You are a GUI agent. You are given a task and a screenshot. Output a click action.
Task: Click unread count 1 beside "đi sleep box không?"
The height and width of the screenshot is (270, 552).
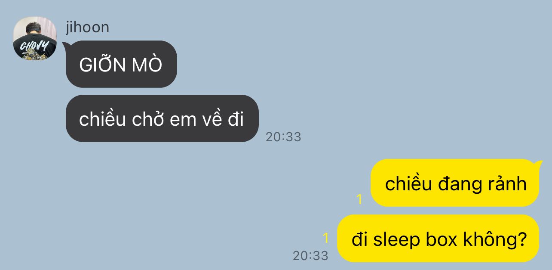[326, 238]
